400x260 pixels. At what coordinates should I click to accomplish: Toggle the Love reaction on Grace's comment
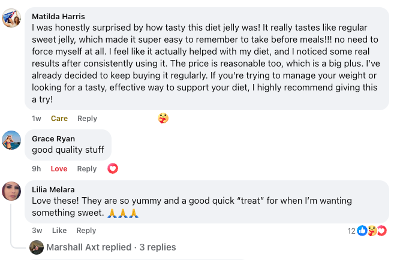point(59,169)
